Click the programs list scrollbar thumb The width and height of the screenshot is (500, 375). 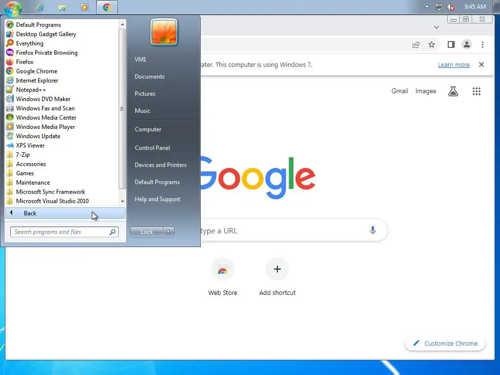(x=122, y=108)
